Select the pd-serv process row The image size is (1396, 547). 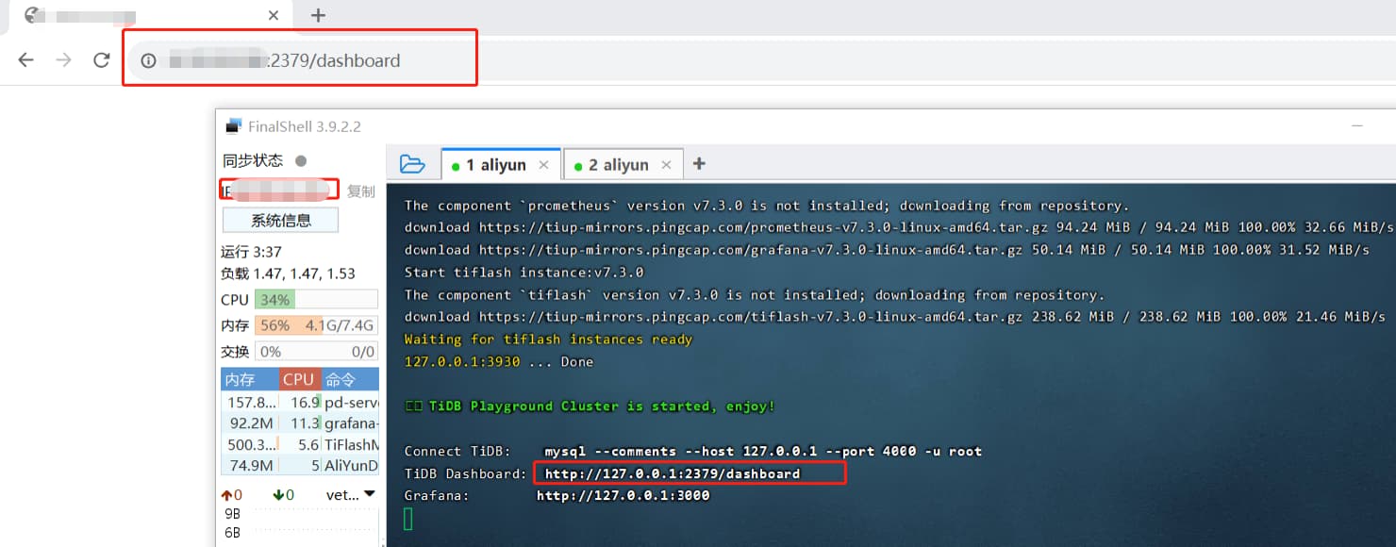pos(300,402)
